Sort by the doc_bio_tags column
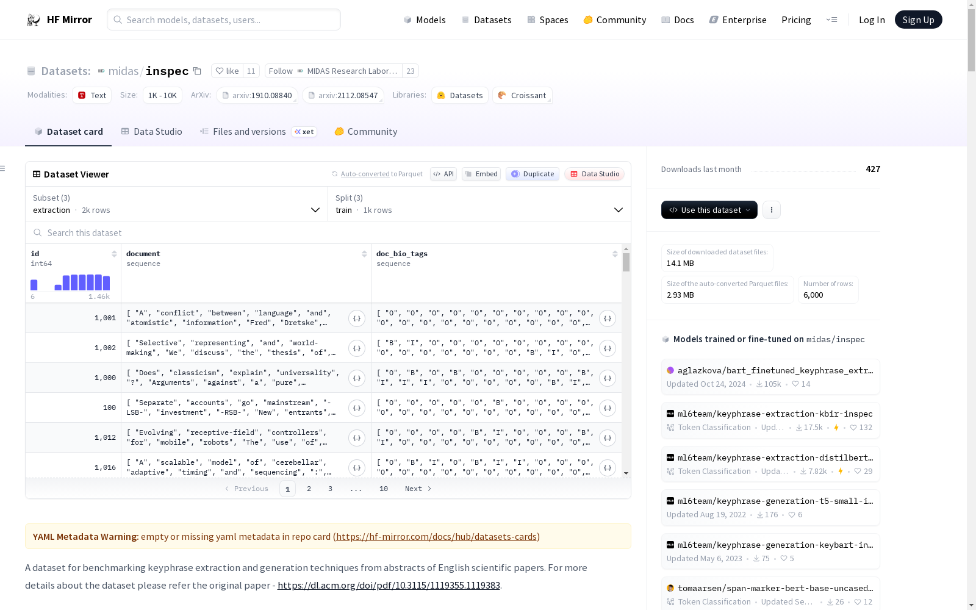This screenshot has width=976, height=610. (615, 254)
